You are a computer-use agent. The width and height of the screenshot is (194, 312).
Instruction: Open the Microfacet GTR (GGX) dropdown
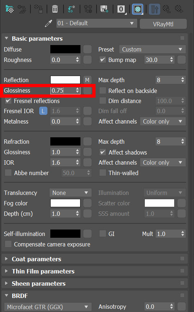click(48, 307)
